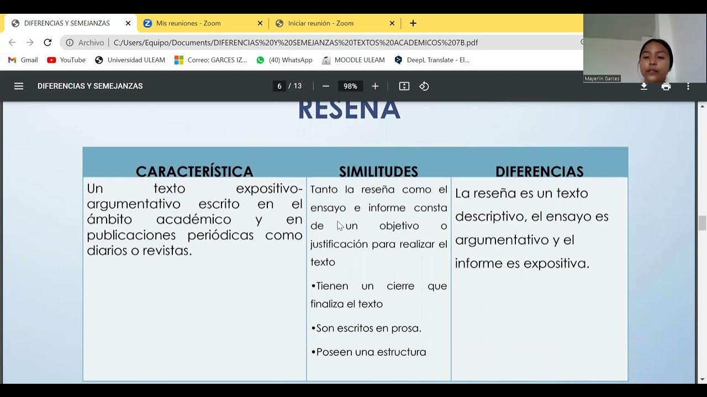Click the text "informe es expositiva."
The width and height of the screenshot is (707, 397).
pos(523,264)
